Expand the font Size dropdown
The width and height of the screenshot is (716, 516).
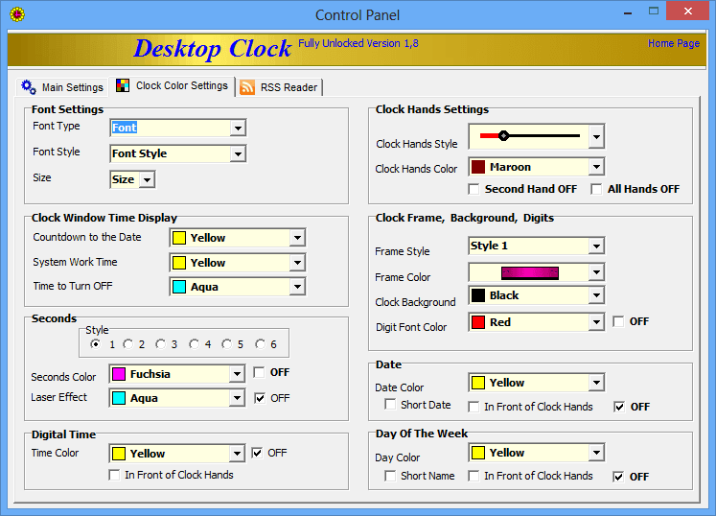pos(147,179)
